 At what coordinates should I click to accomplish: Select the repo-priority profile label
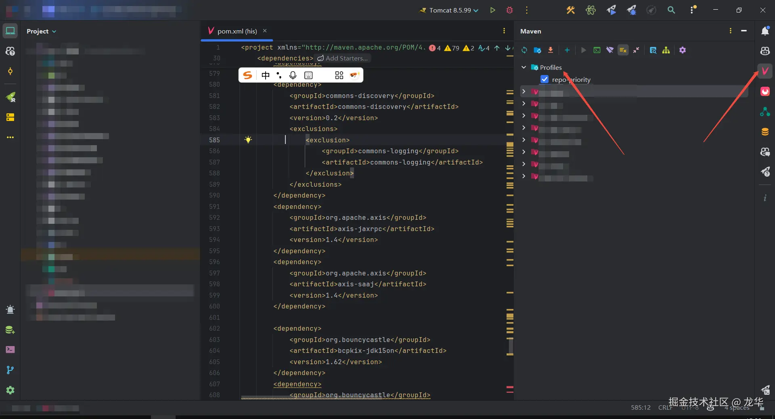(x=571, y=79)
